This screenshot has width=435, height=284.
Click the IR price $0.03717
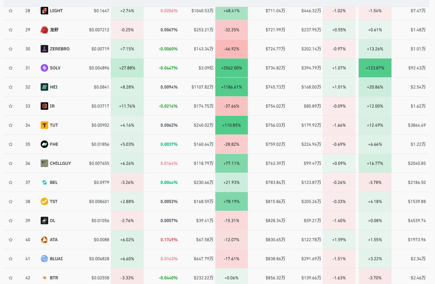(100, 106)
